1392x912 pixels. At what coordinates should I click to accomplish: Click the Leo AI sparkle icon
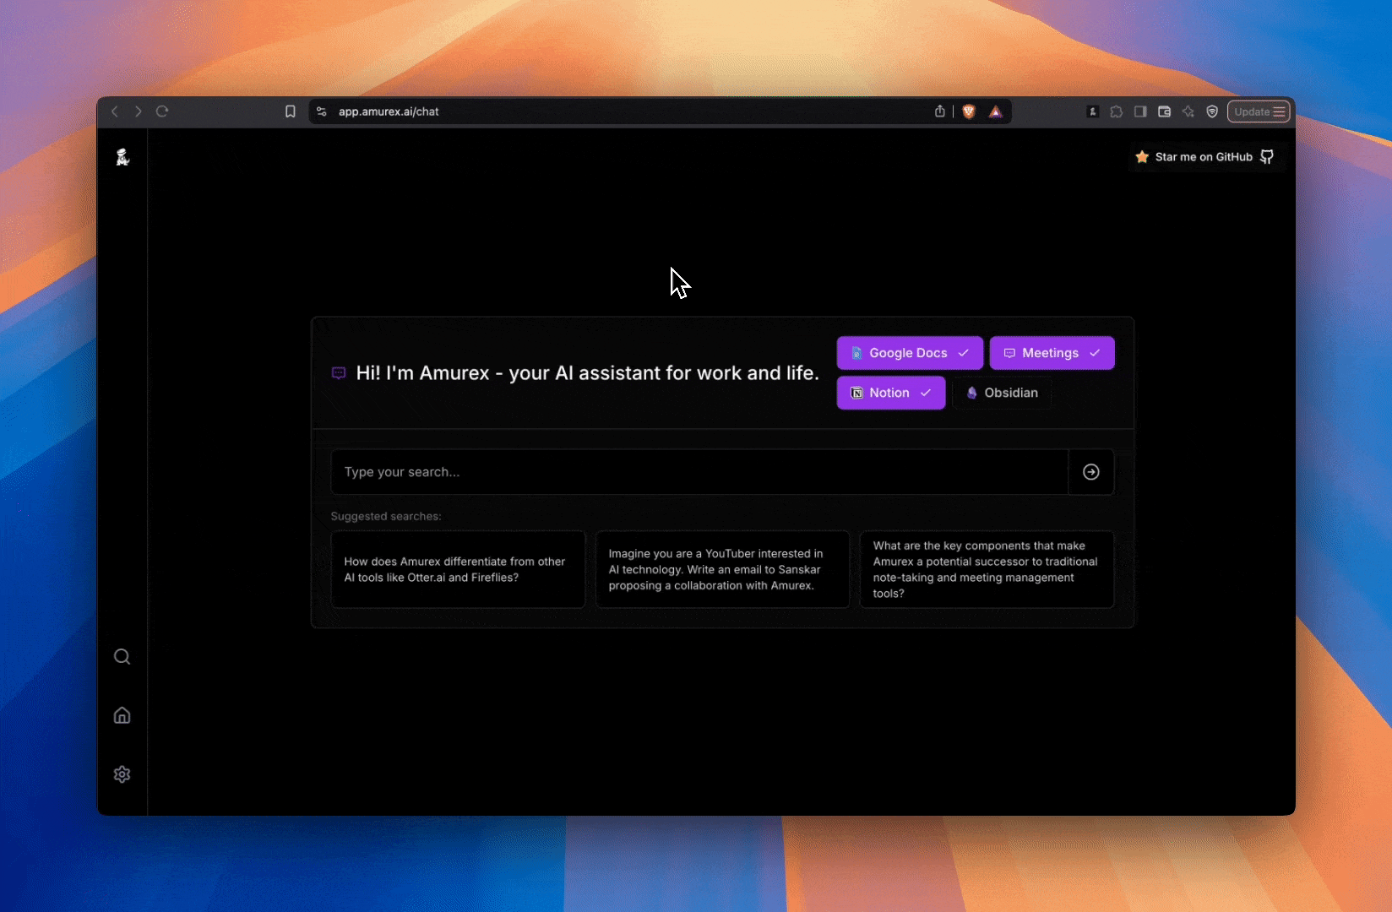tap(1188, 111)
